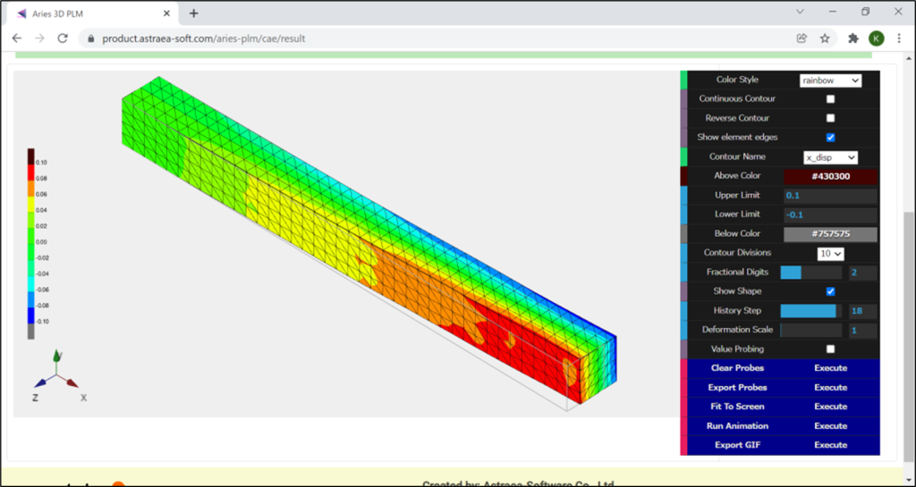Open the Contour Name x_disp dropdown
This screenshot has width=916, height=487.
coord(831,157)
